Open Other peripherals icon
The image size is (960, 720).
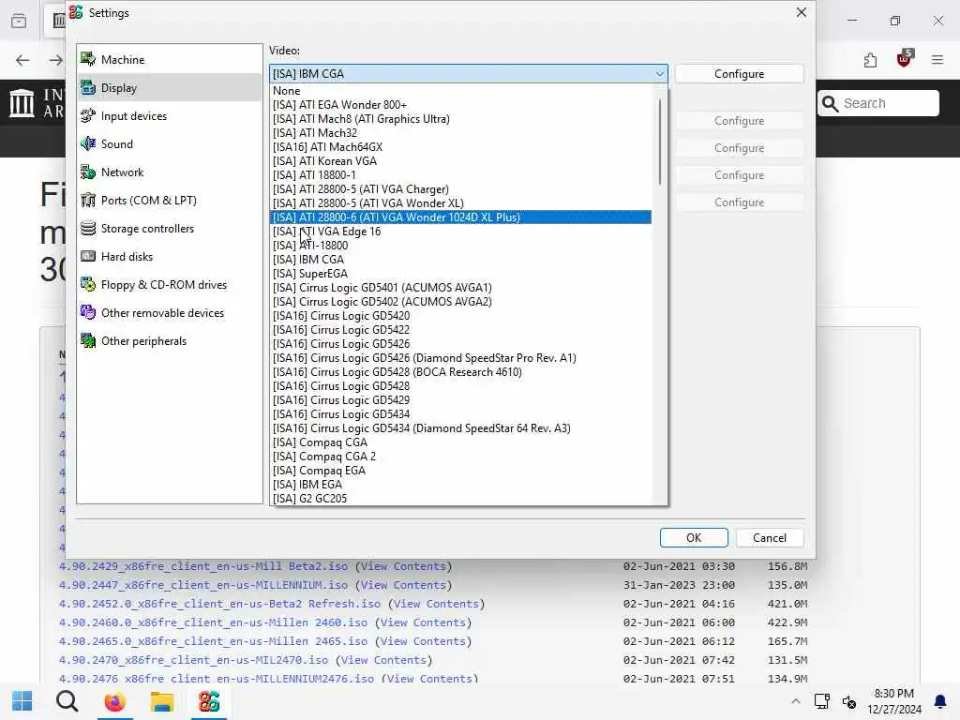tap(88, 341)
